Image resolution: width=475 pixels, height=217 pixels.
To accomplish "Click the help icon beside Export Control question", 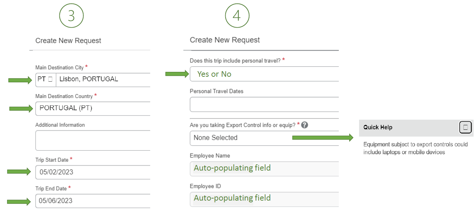I will click(305, 125).
